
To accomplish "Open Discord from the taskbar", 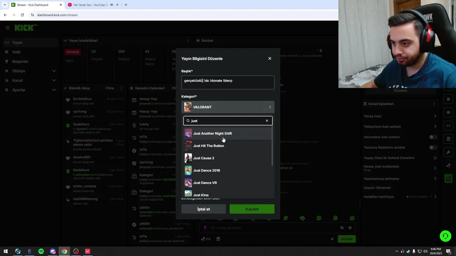I will click(53, 251).
